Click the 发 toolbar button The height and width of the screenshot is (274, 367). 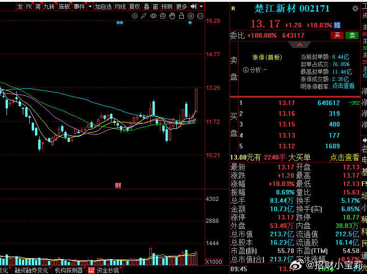coord(20,7)
